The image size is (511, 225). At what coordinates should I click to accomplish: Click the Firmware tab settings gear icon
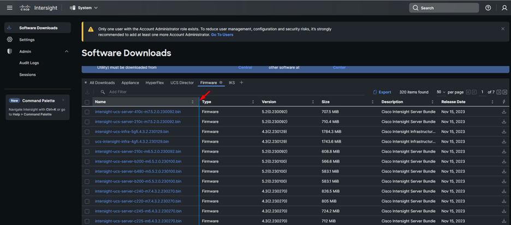(221, 82)
